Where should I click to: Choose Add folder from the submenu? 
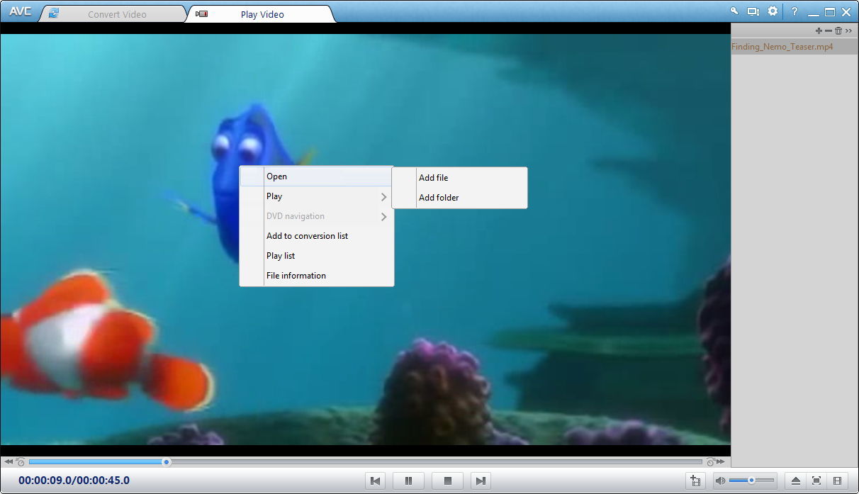[439, 197]
